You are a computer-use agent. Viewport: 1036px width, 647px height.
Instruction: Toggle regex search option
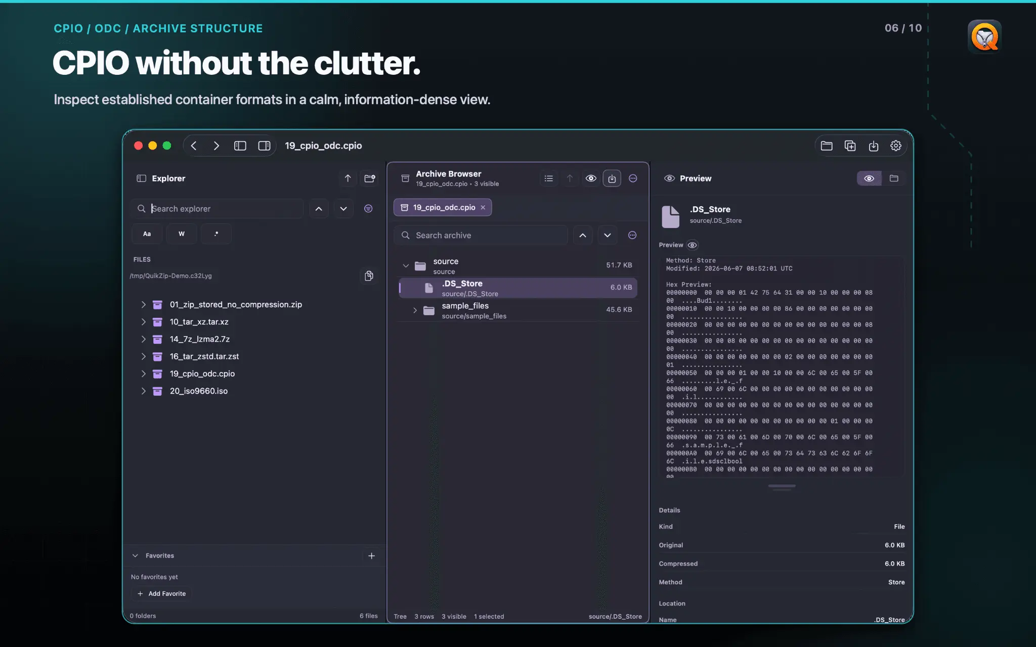216,234
